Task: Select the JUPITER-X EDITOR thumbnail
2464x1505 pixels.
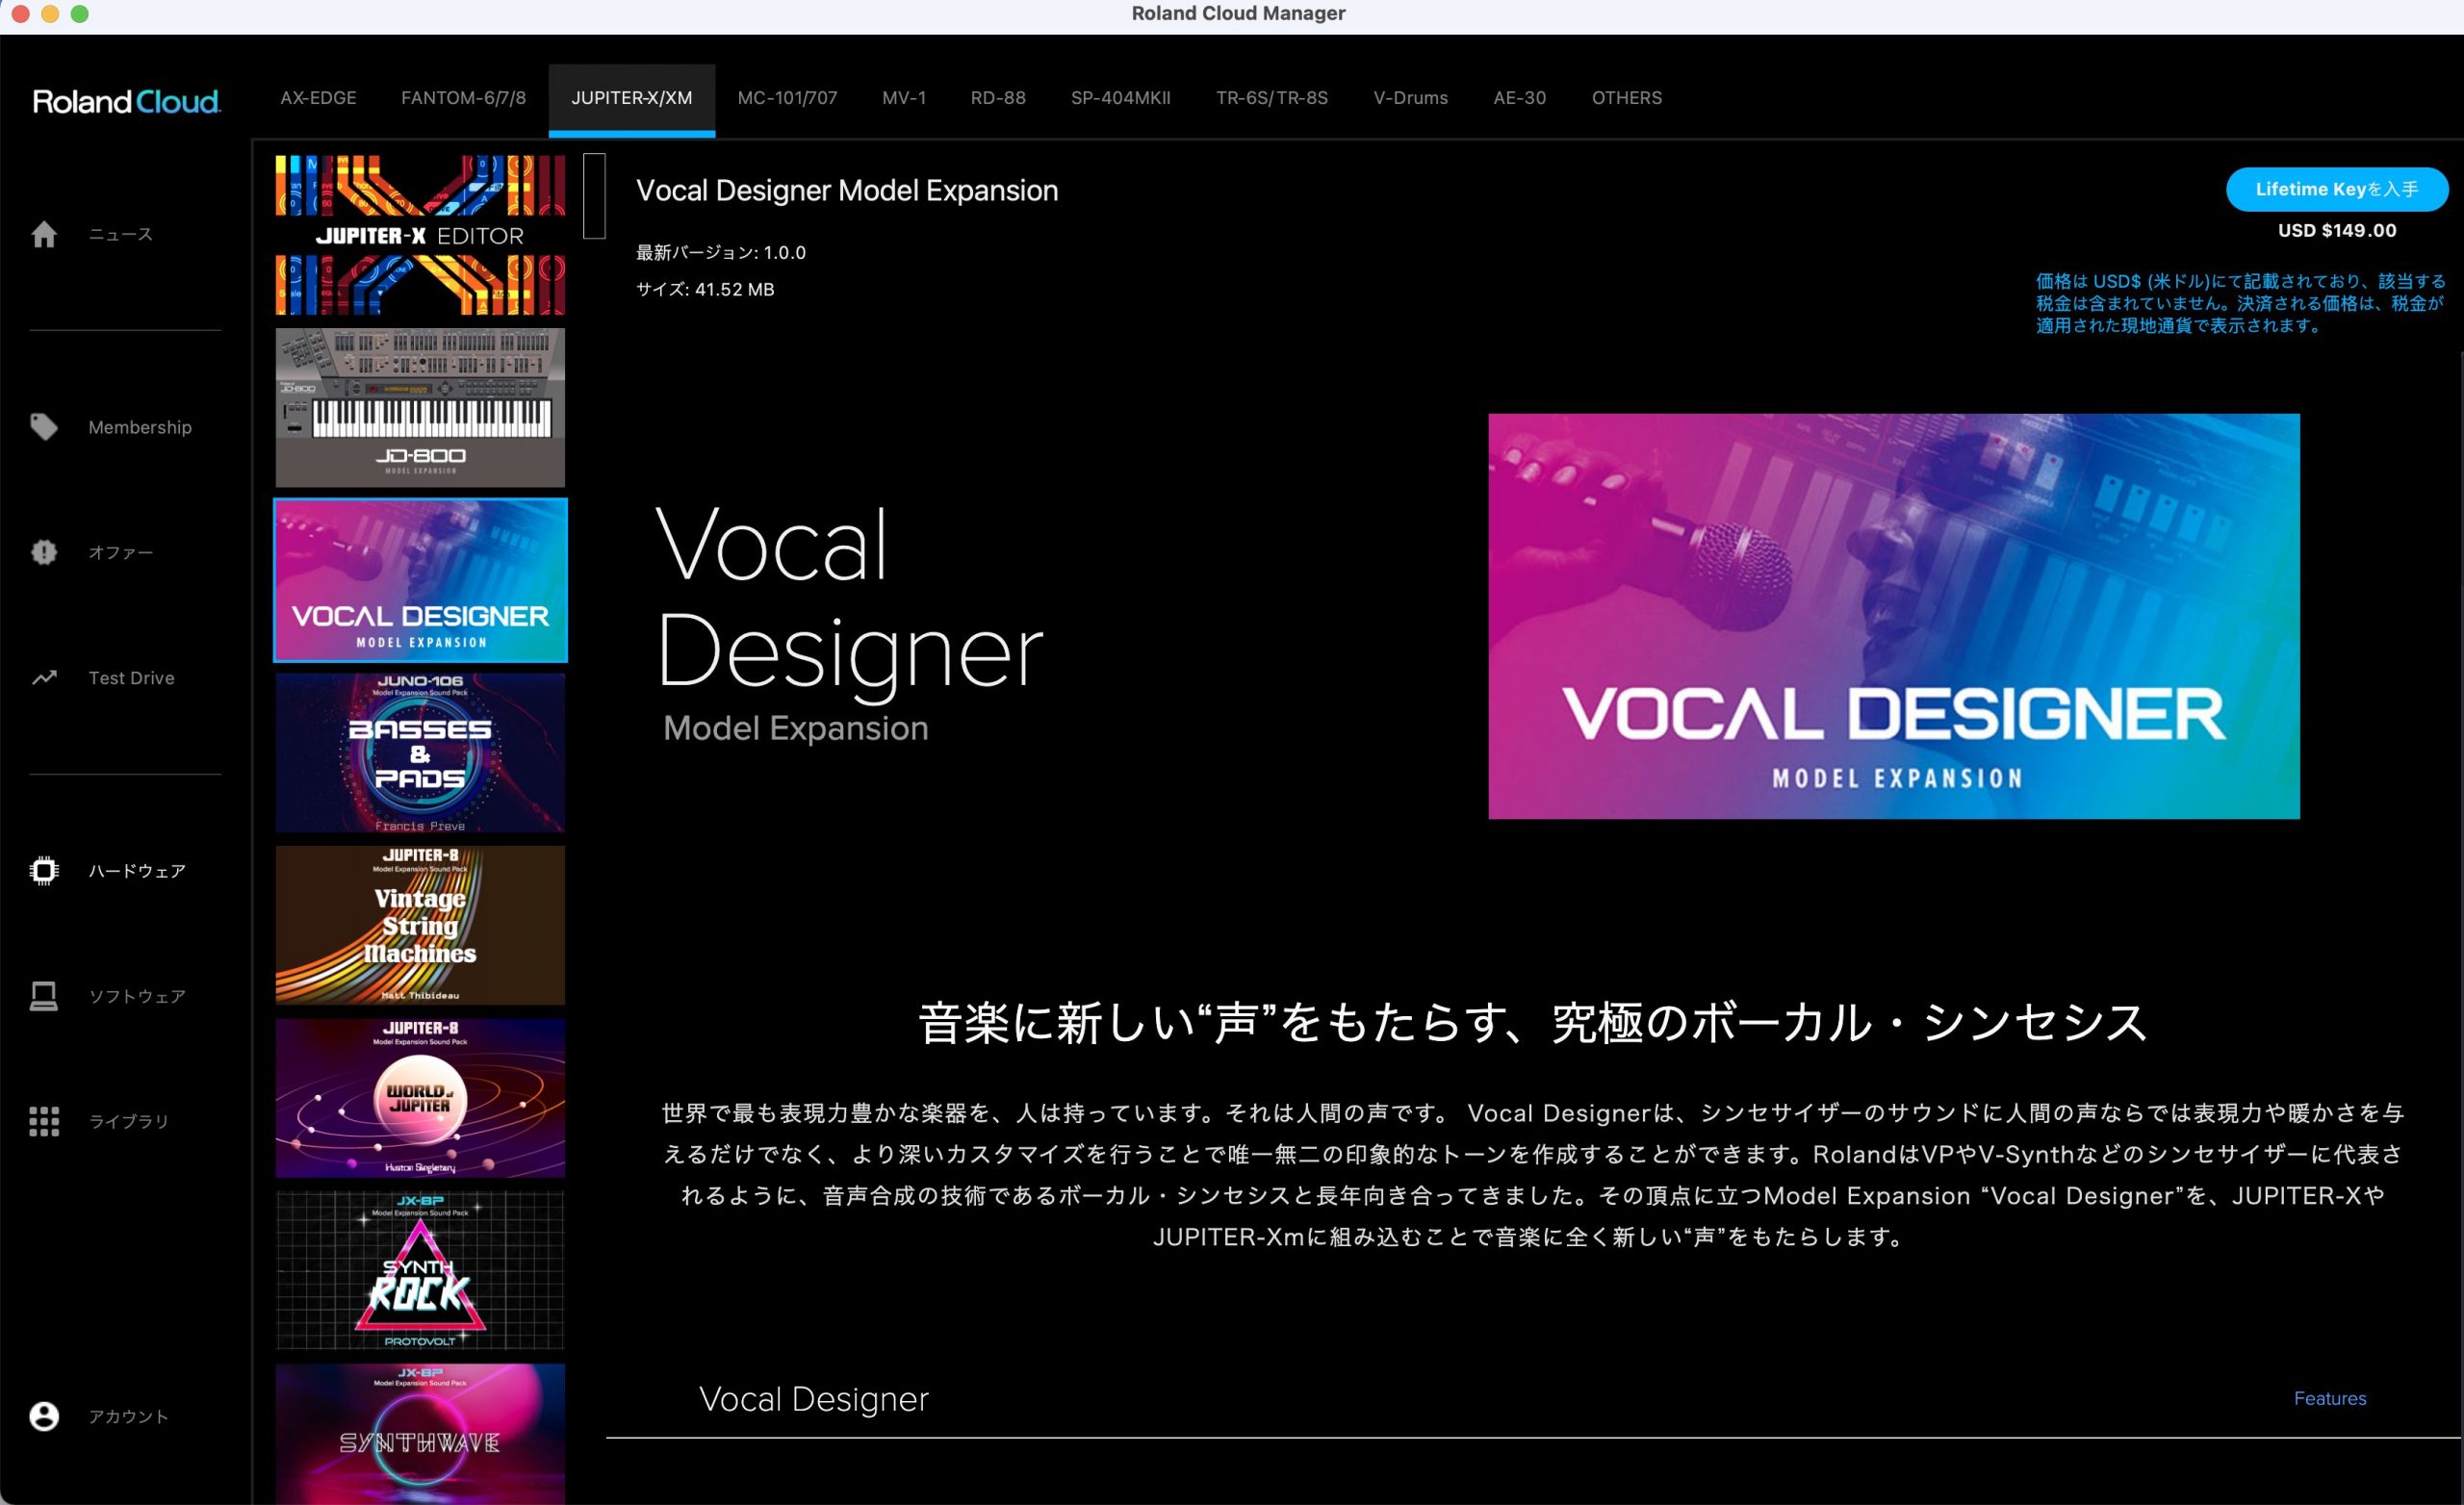Action: [x=420, y=235]
